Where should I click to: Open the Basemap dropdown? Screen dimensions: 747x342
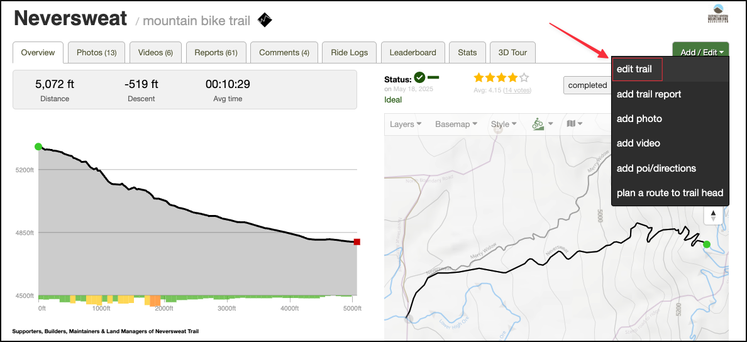(x=456, y=124)
